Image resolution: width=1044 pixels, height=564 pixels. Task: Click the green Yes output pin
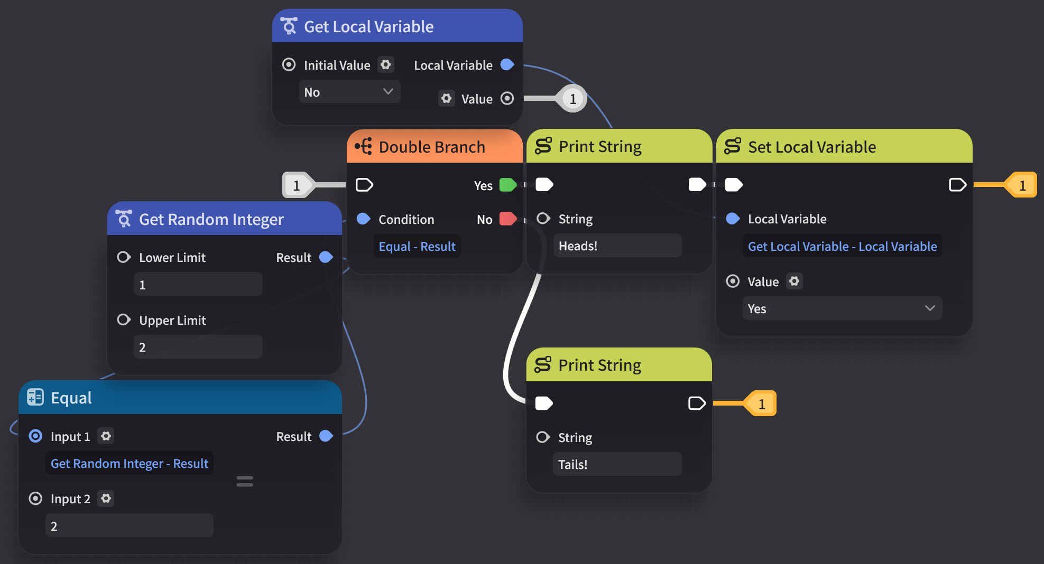click(507, 185)
